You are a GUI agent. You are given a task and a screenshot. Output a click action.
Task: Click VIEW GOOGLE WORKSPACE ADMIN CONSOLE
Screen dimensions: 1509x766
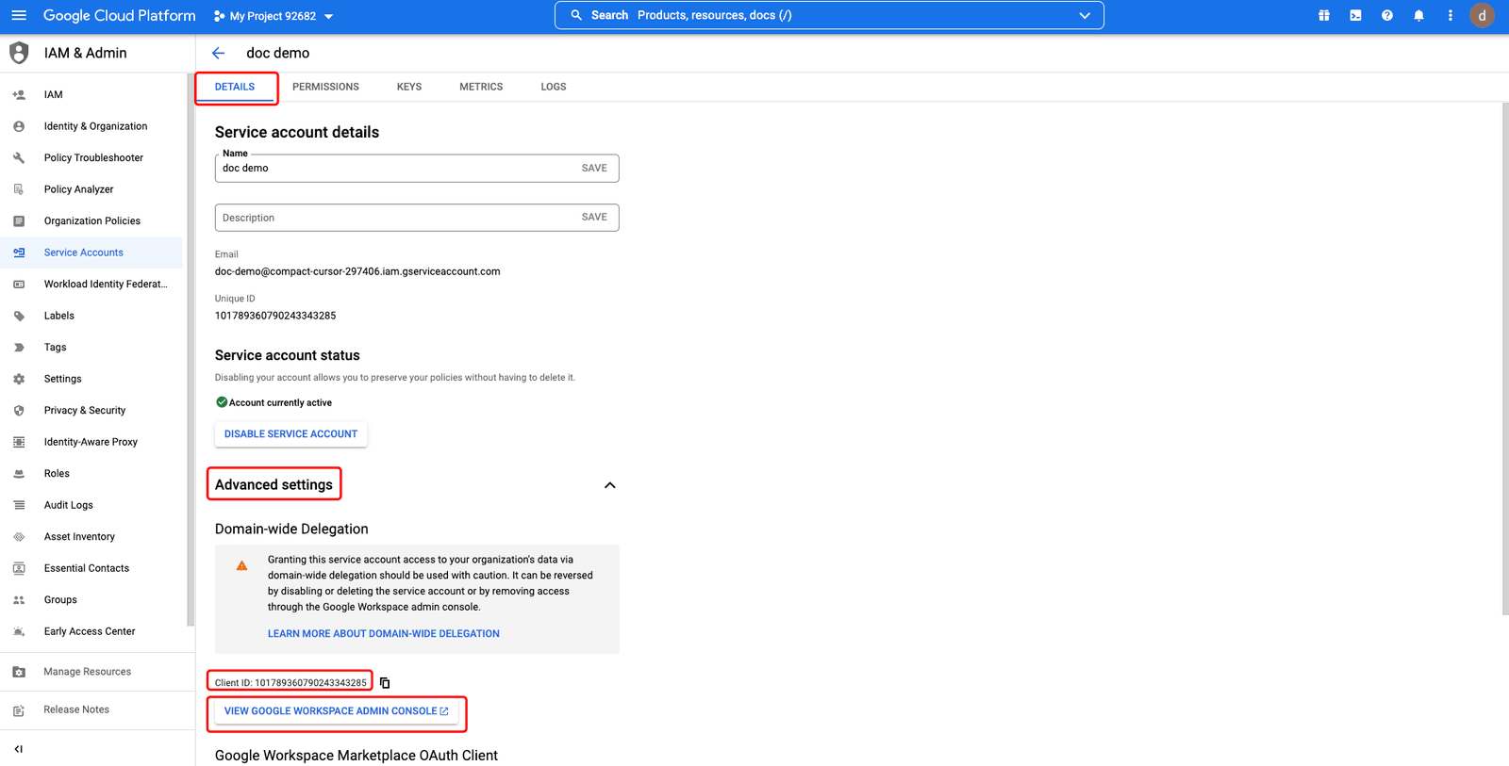point(337,711)
